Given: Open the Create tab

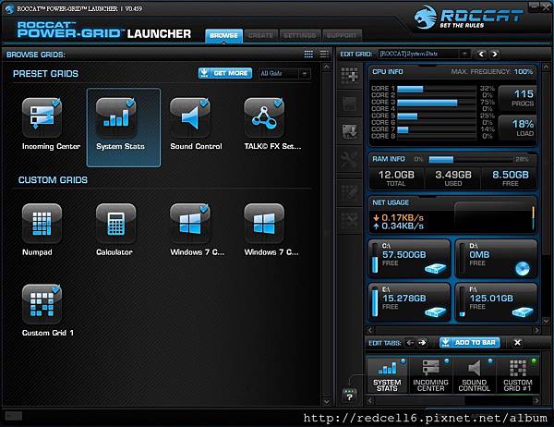Looking at the screenshot, I should click(260, 35).
